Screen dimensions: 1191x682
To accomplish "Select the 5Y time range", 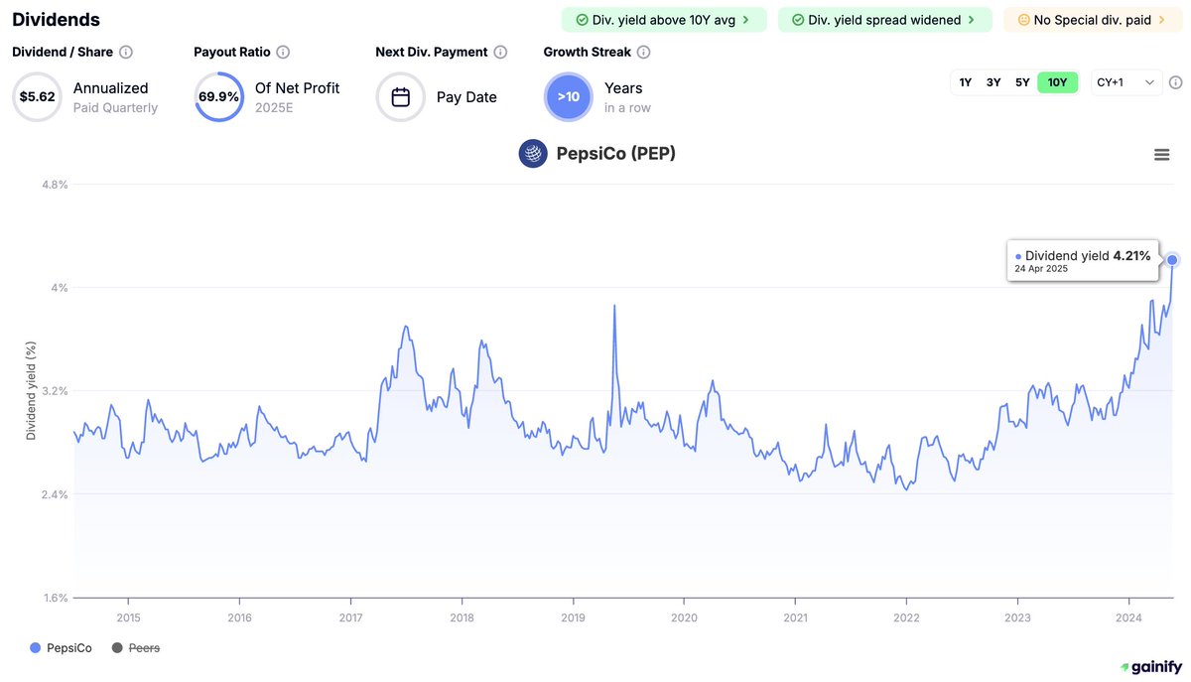I will (1022, 82).
